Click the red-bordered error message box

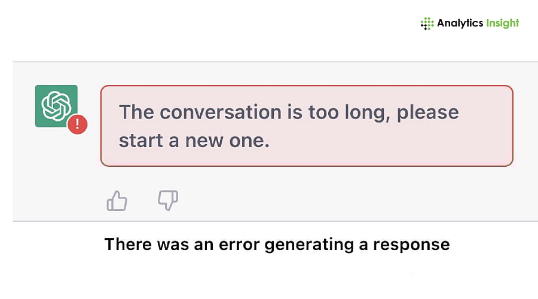(x=306, y=126)
